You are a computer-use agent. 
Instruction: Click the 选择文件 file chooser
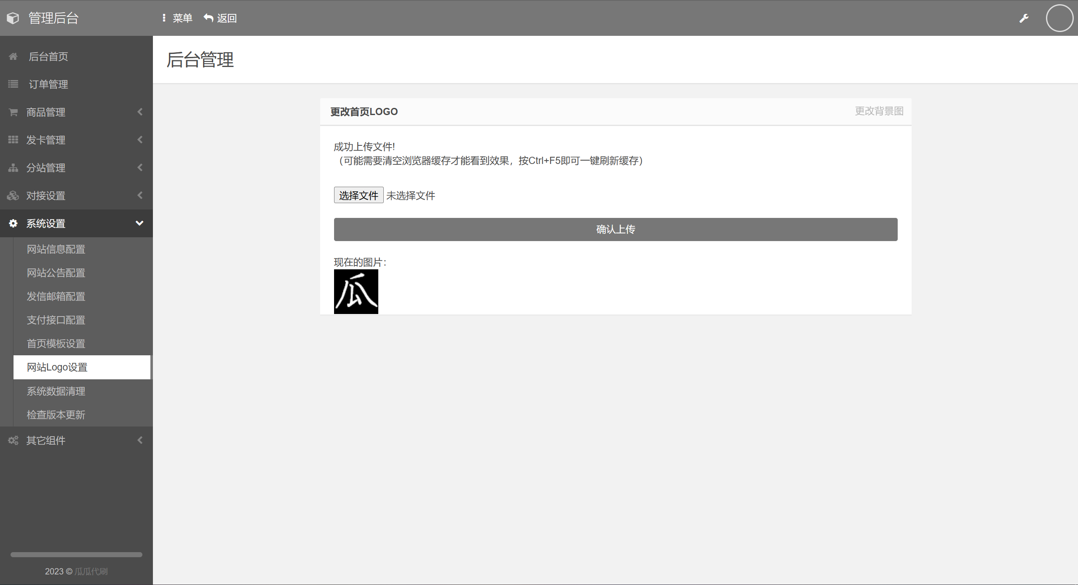pos(358,195)
